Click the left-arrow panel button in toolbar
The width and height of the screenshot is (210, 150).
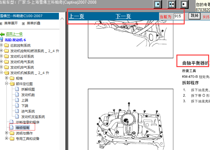184,4
